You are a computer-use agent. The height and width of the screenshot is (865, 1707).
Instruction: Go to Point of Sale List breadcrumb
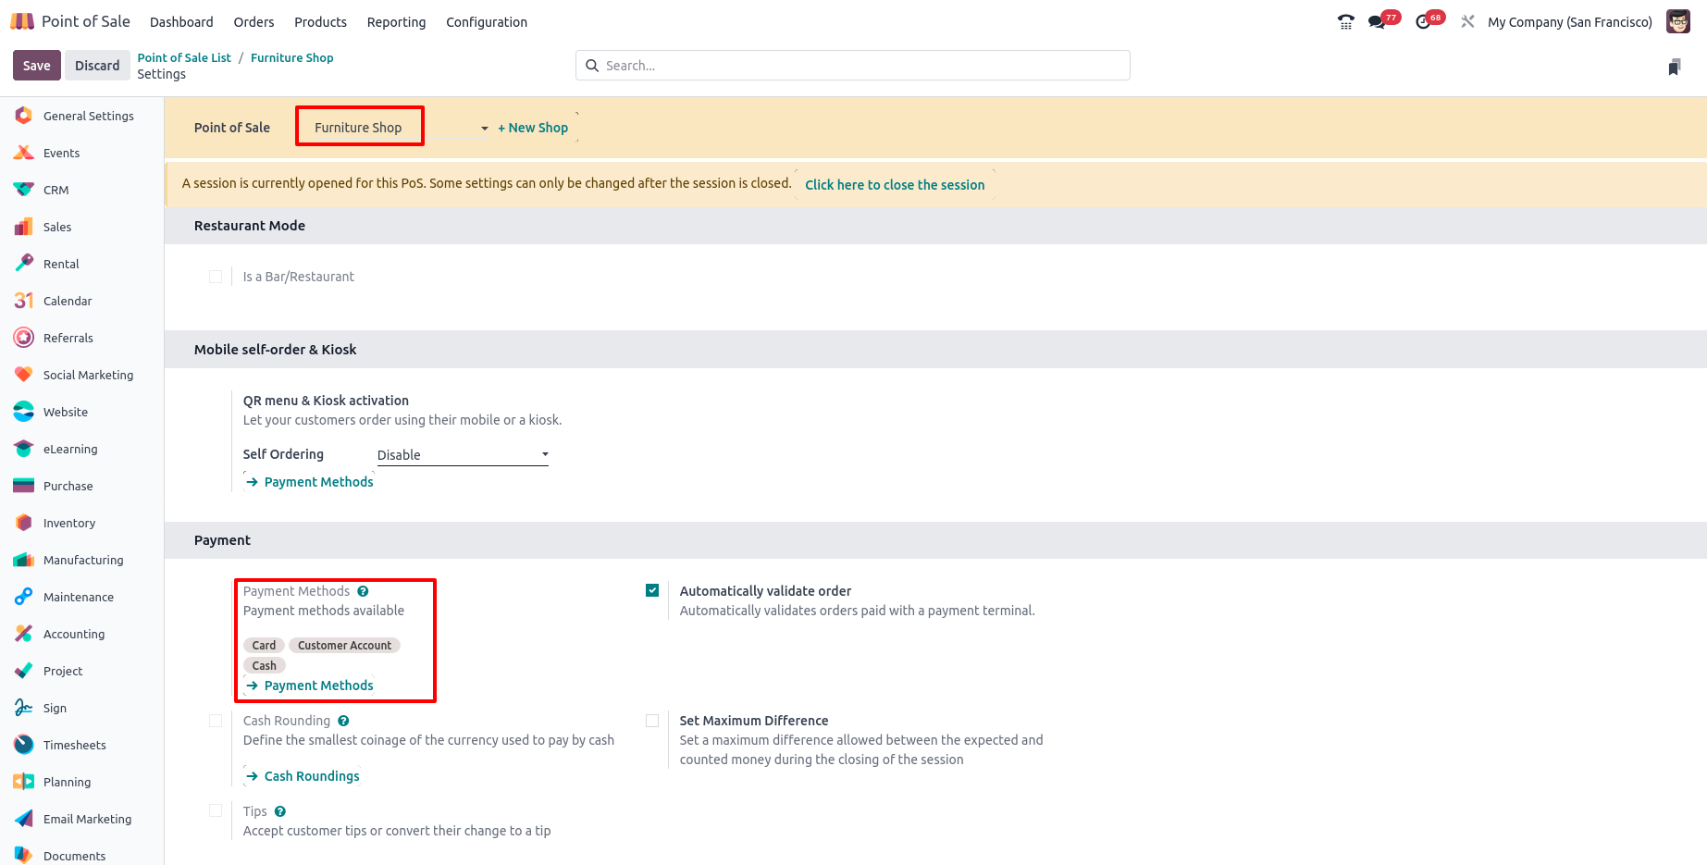point(184,57)
